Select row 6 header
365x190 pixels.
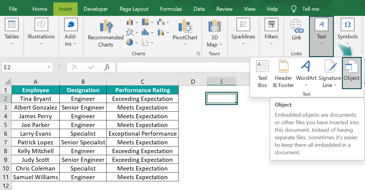click(6, 134)
